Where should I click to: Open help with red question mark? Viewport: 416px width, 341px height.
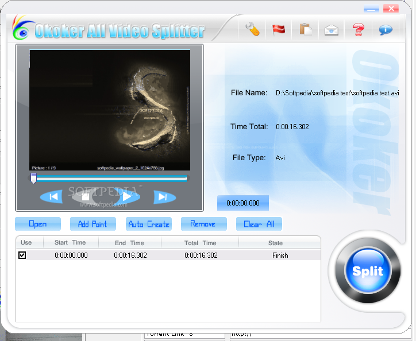358,29
